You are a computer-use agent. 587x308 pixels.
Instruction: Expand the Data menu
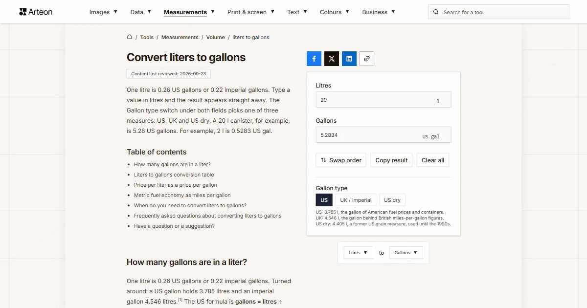tap(140, 12)
